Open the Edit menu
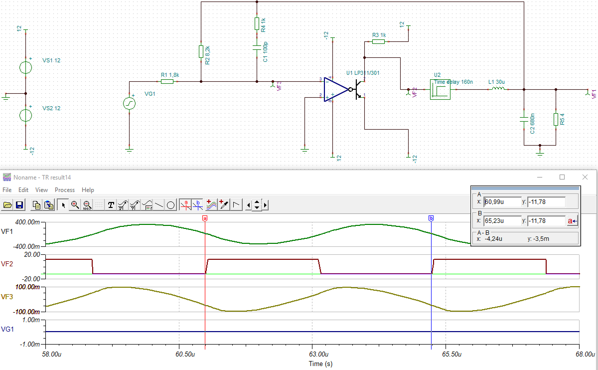598x370 pixels. (23, 190)
